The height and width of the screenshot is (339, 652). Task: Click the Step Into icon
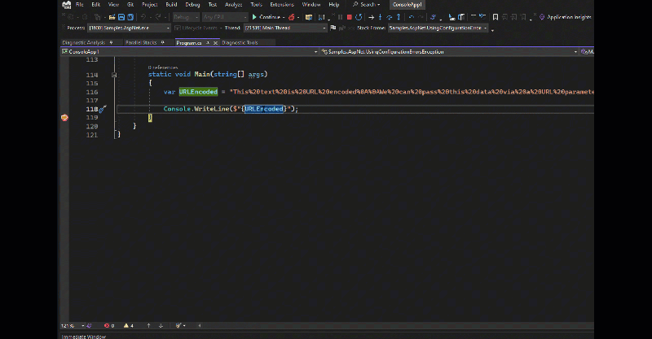tap(380, 17)
